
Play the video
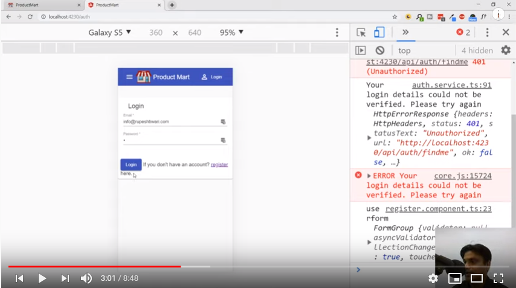coord(42,278)
